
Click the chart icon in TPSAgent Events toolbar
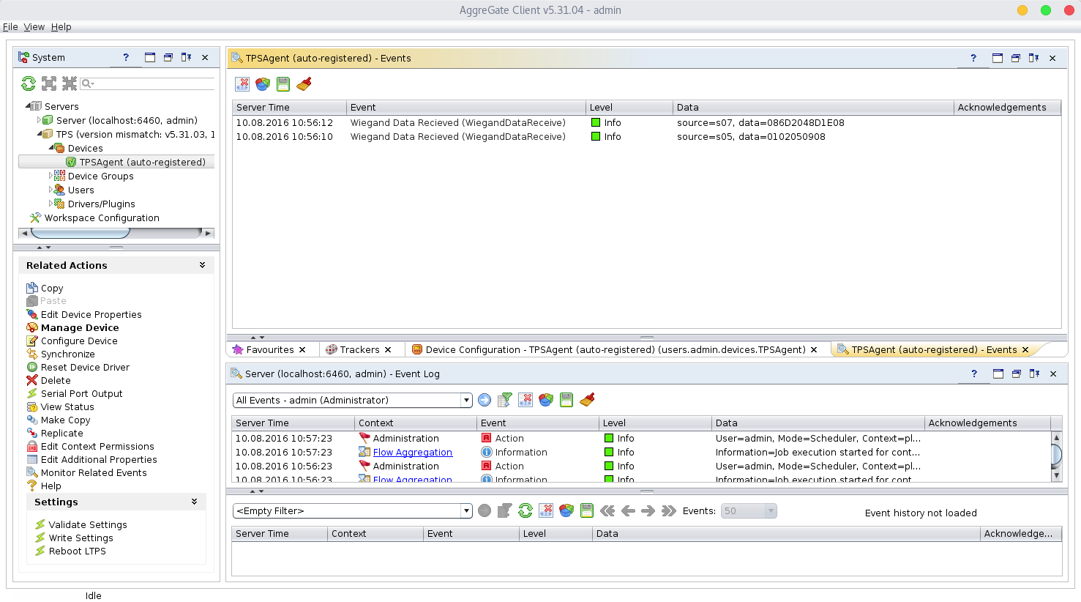[263, 84]
